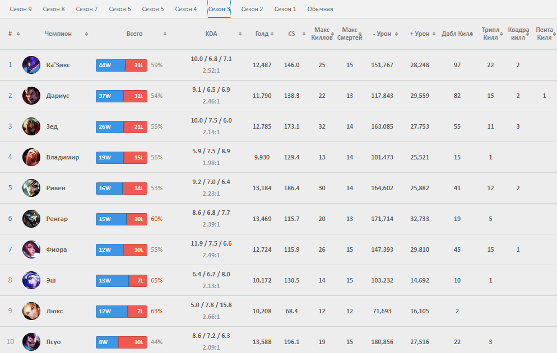
Task: Click Ка'Зикс champion portrait icon
Action: point(31,65)
